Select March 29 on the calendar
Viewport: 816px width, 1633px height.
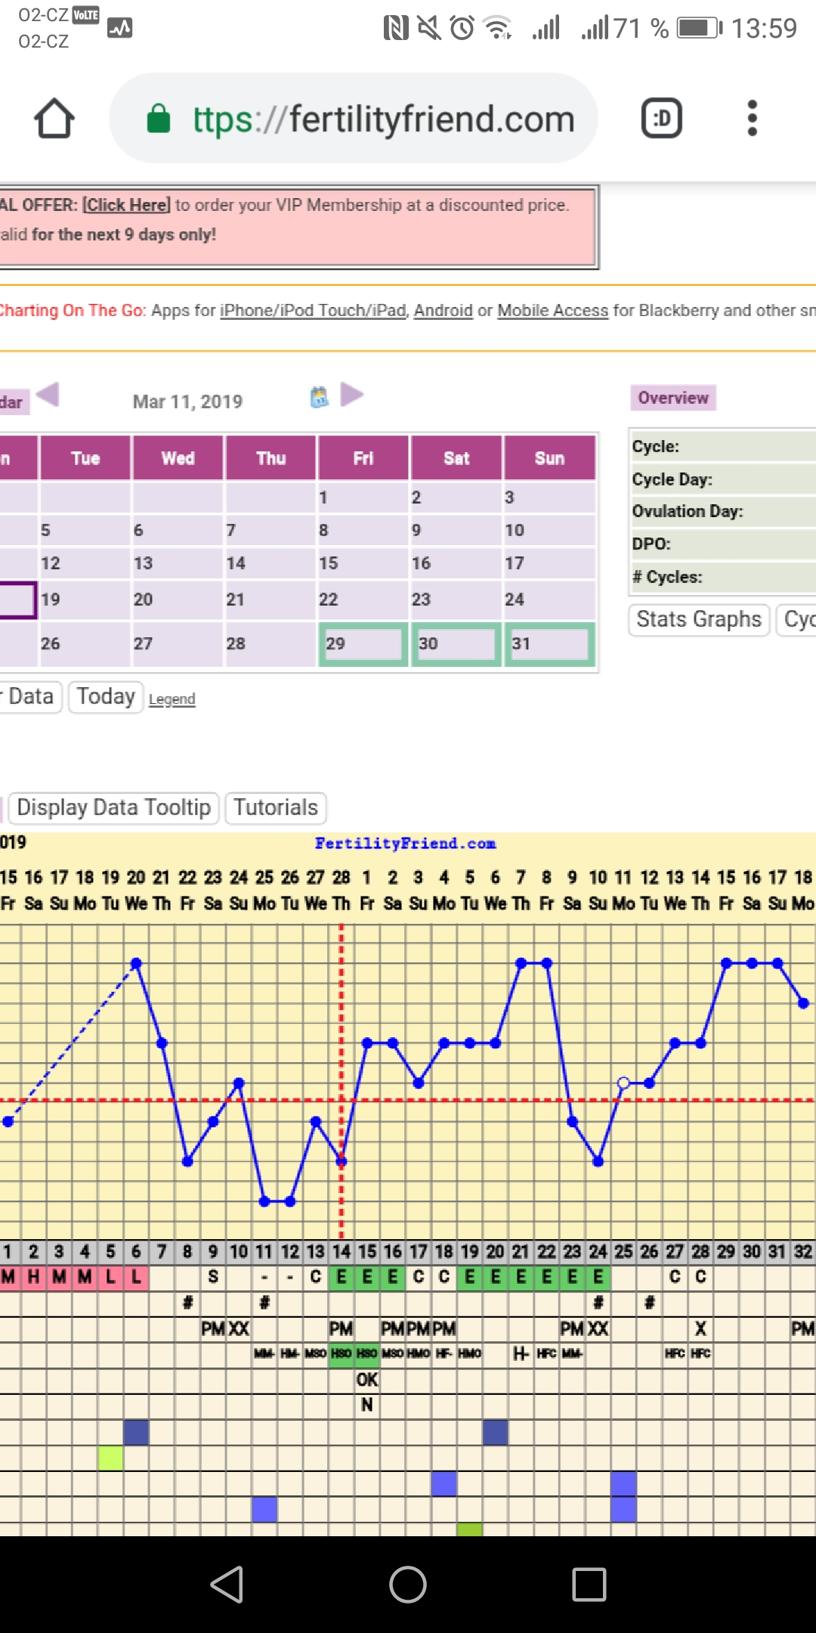(x=363, y=644)
